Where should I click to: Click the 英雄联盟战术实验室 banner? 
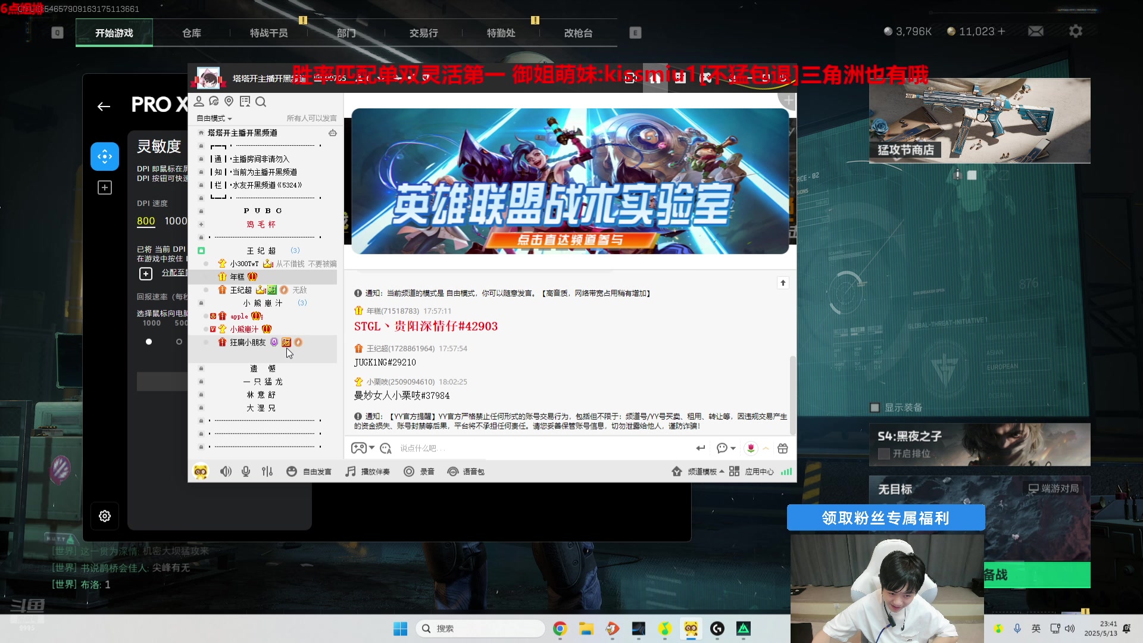click(x=570, y=181)
